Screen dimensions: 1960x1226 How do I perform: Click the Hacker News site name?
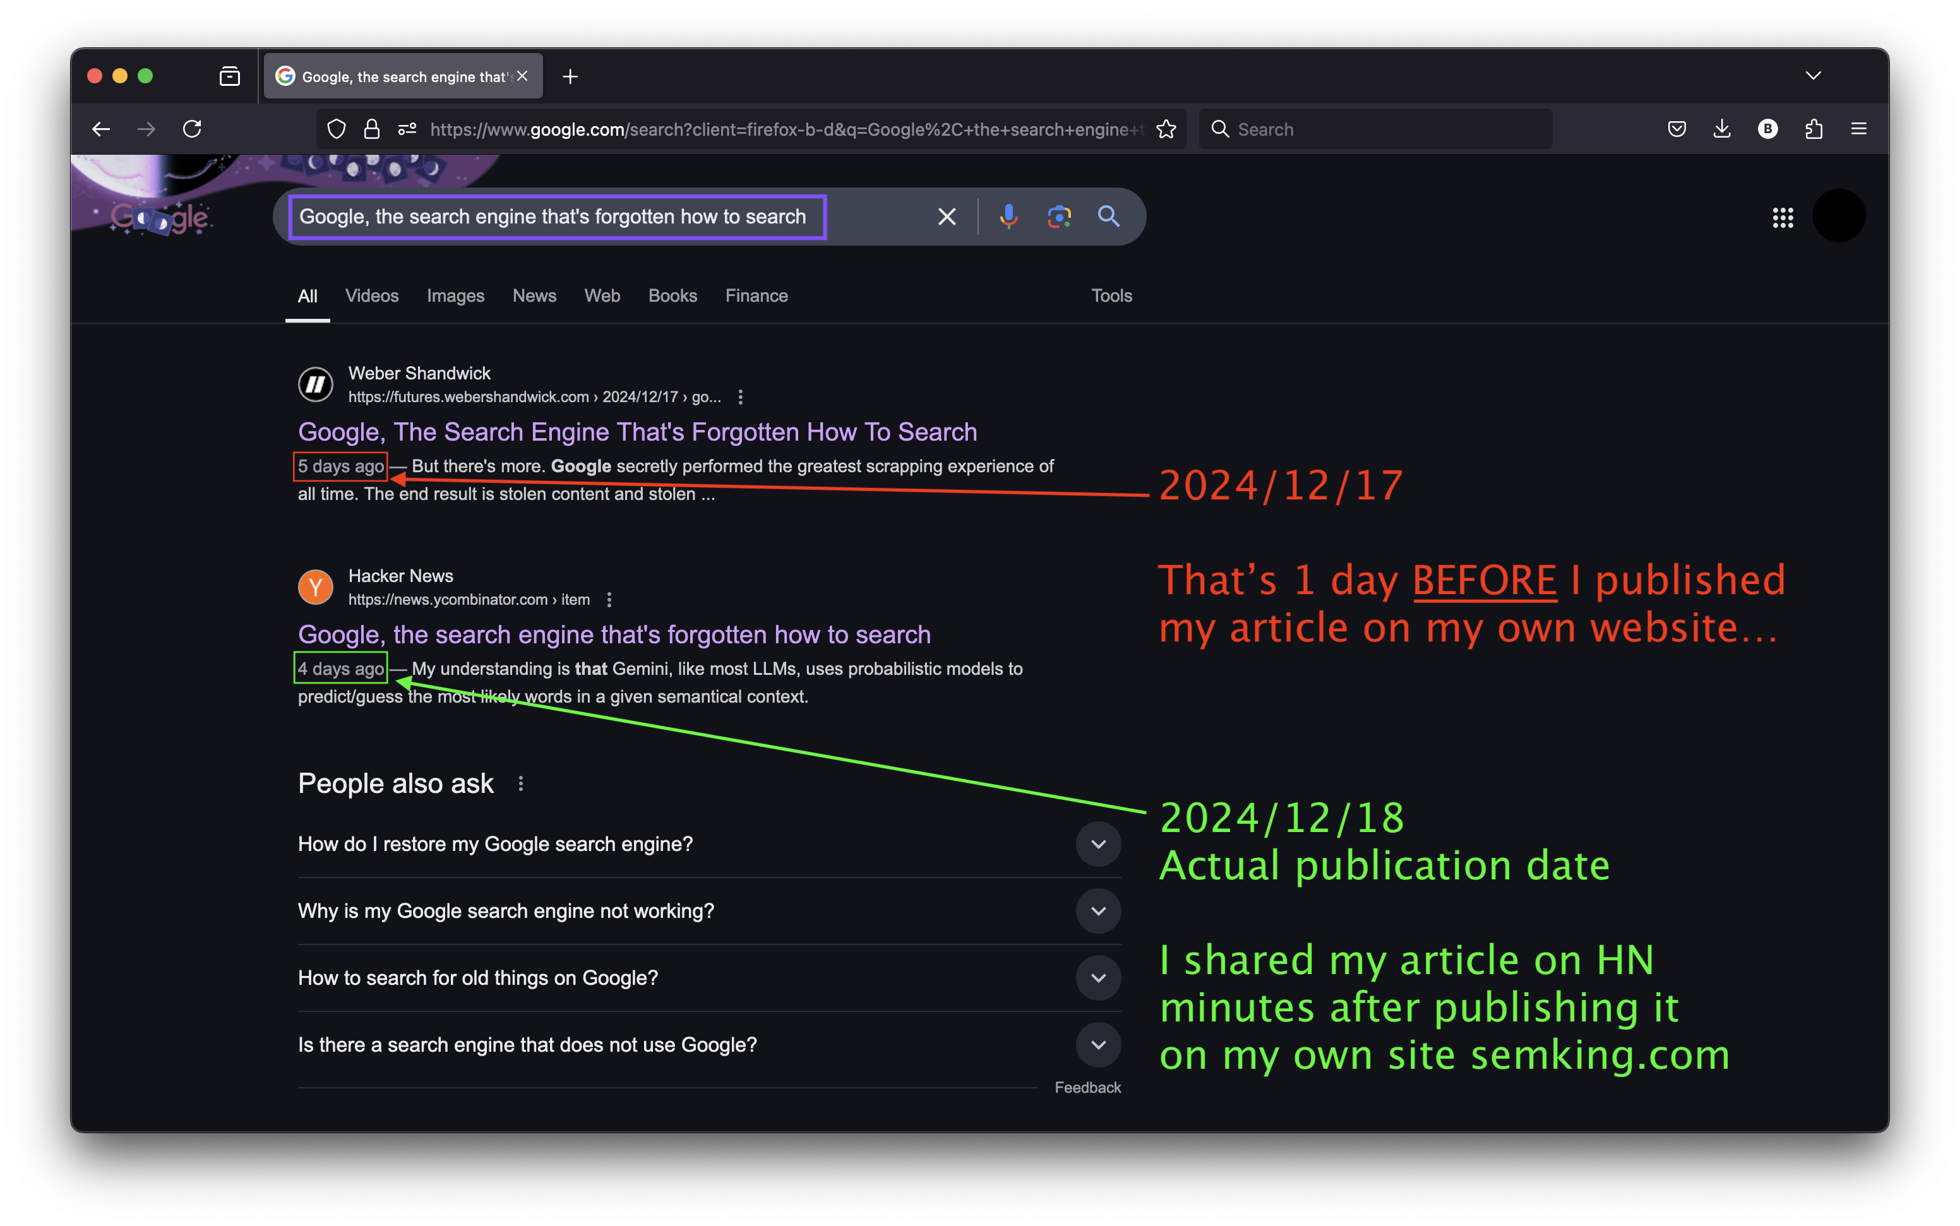tap(400, 576)
